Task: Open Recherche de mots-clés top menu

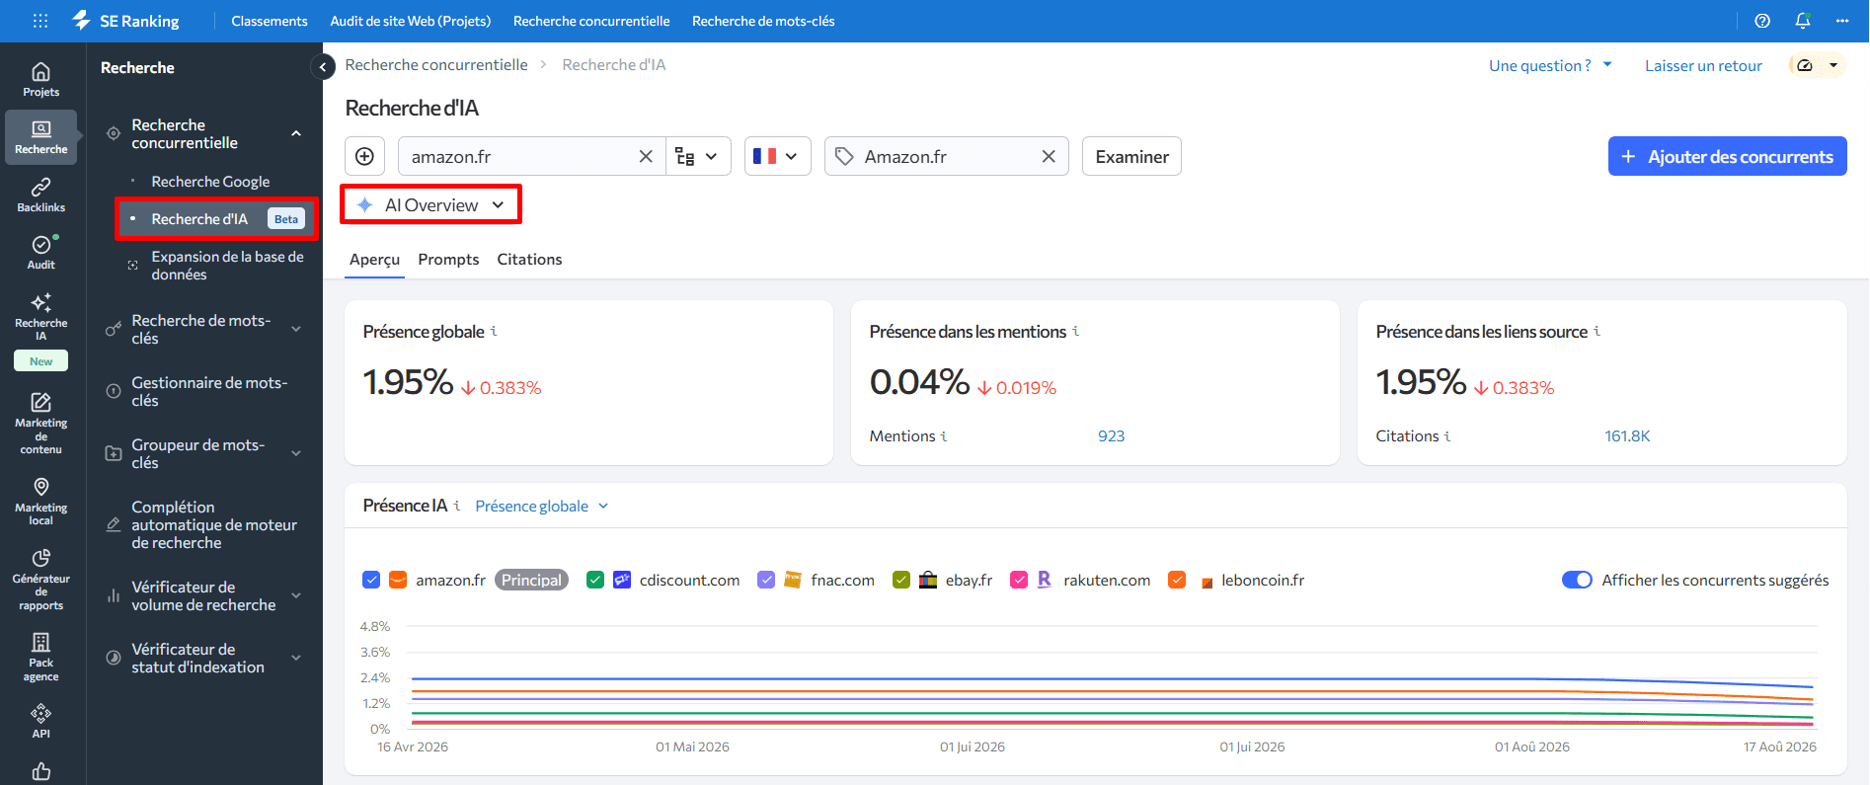Action: click(763, 21)
